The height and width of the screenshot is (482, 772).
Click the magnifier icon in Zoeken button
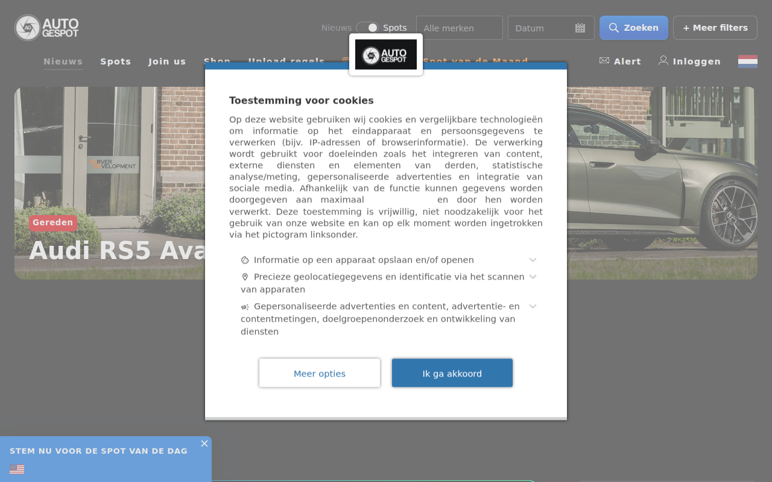pyautogui.click(x=614, y=28)
